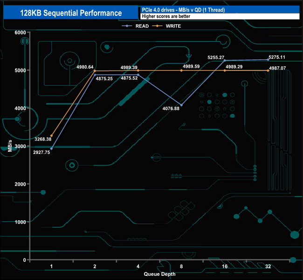Screen dimensions: 303x280
Task: Select the read value 4875.25
Action: [x=104, y=78]
